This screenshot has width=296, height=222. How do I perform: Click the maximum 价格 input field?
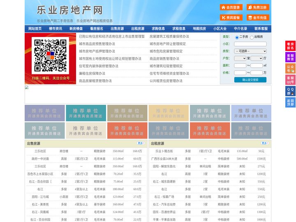[257, 73]
